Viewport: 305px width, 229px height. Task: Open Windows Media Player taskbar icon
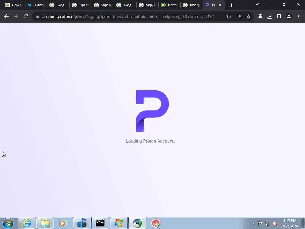pos(63,223)
